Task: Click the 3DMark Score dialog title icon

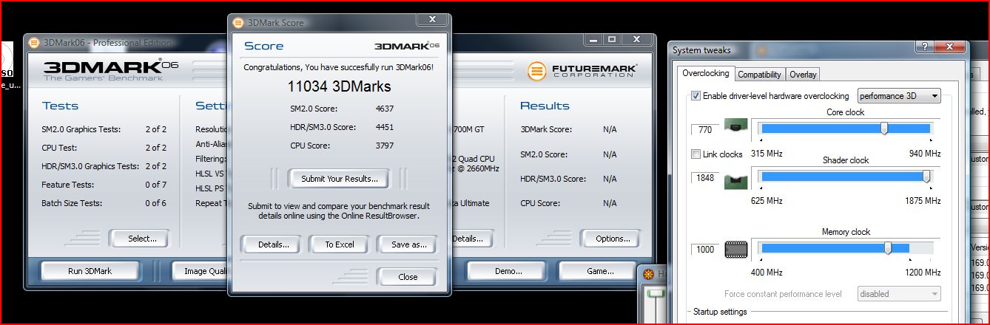Action: [238, 23]
